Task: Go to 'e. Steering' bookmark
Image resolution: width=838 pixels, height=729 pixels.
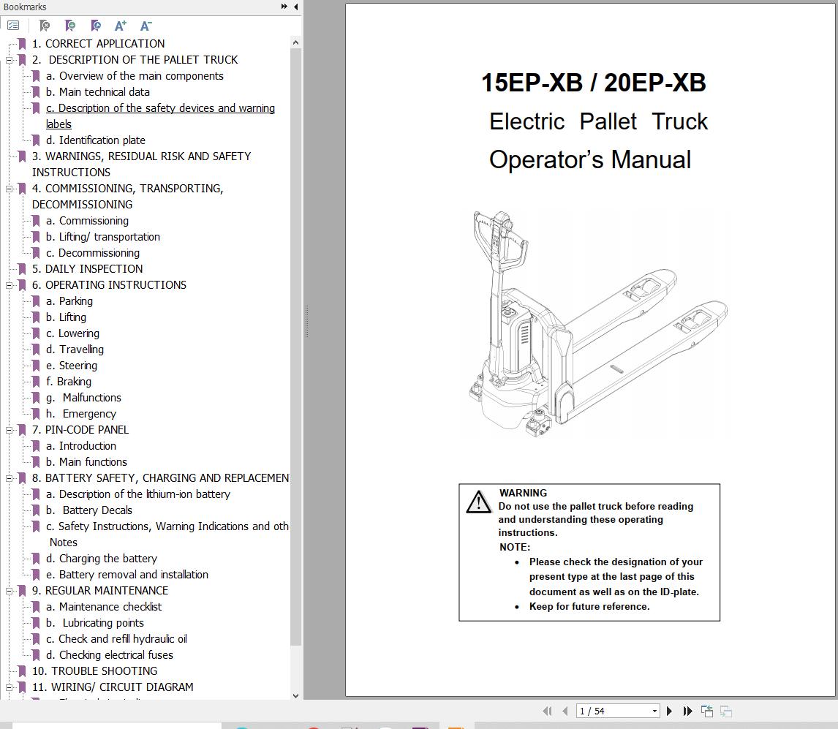Action: pos(72,366)
